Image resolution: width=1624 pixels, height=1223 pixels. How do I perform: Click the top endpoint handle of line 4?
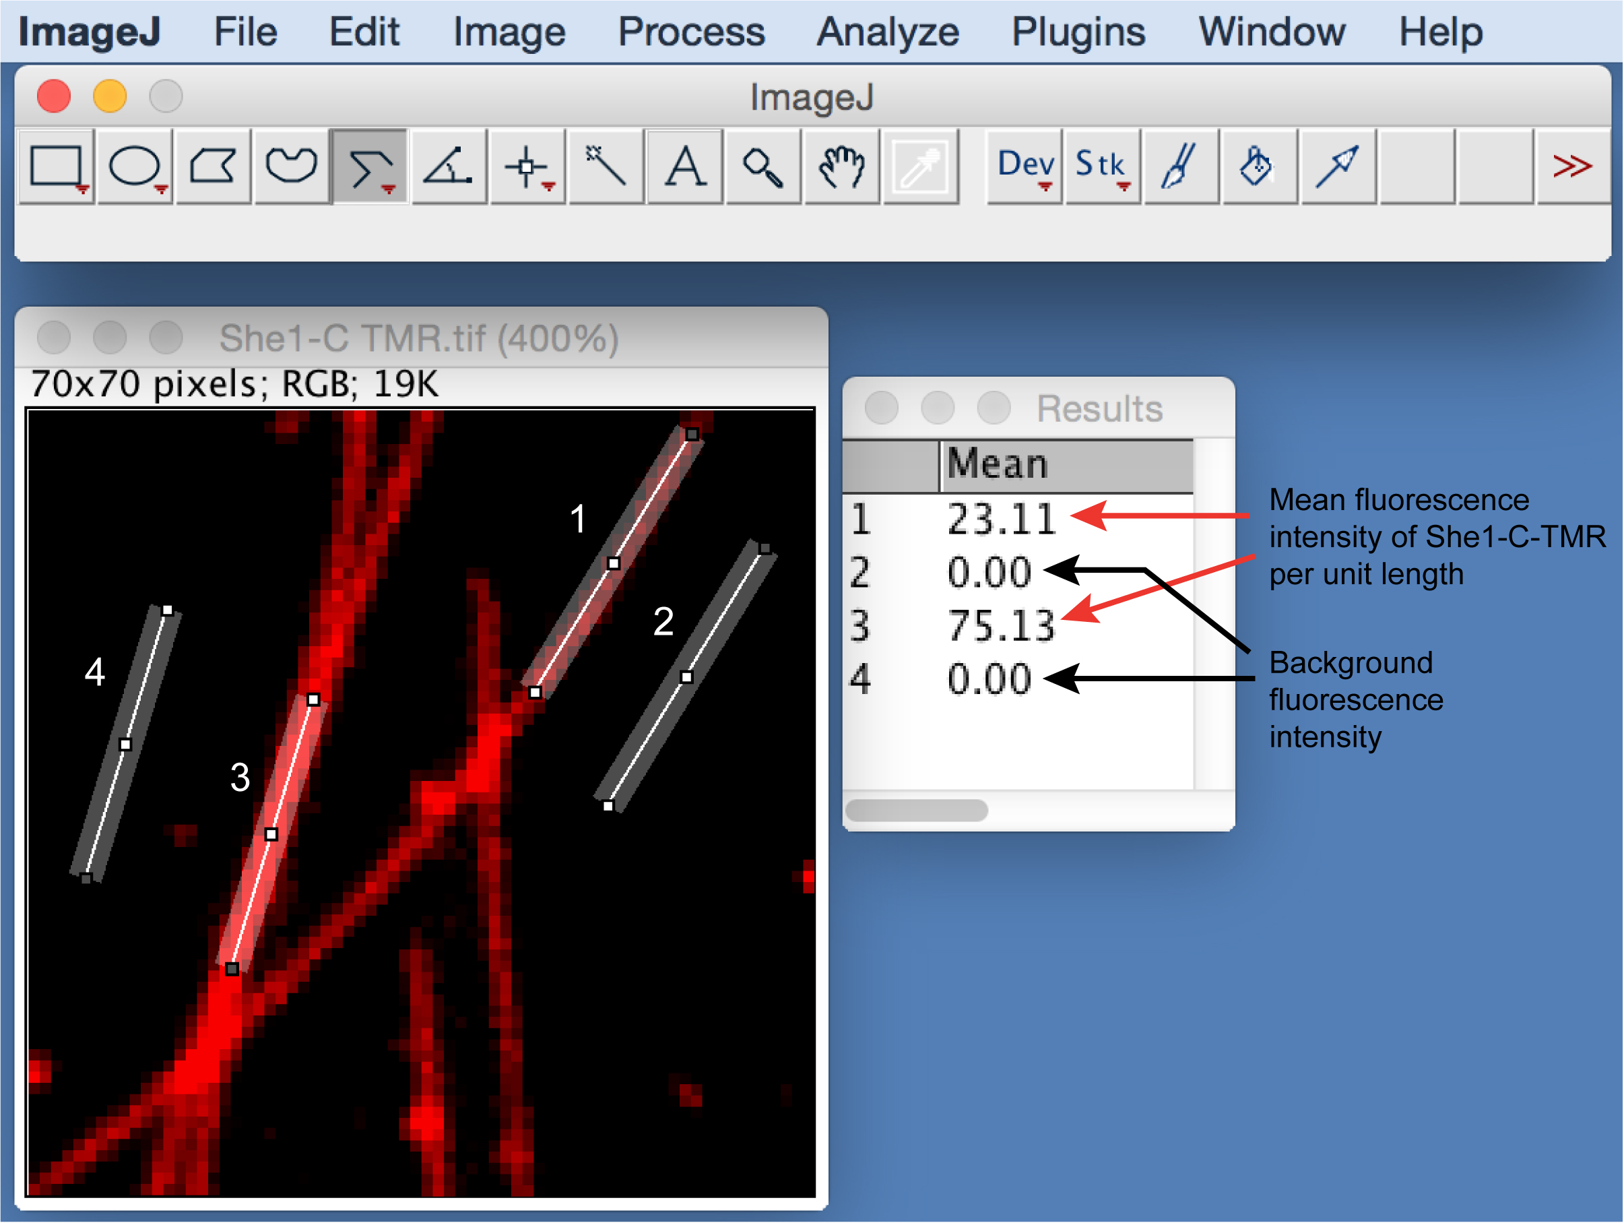(168, 610)
